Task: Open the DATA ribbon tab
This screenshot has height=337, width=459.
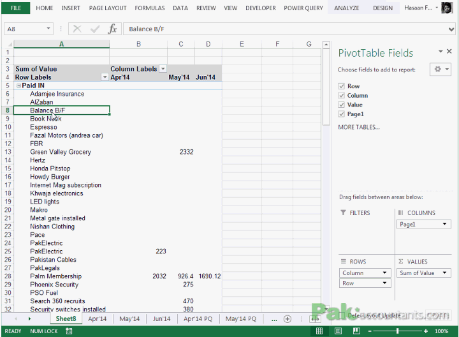Action: [180, 8]
